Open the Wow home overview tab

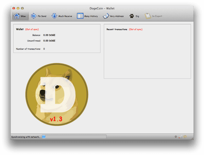click(x=19, y=16)
